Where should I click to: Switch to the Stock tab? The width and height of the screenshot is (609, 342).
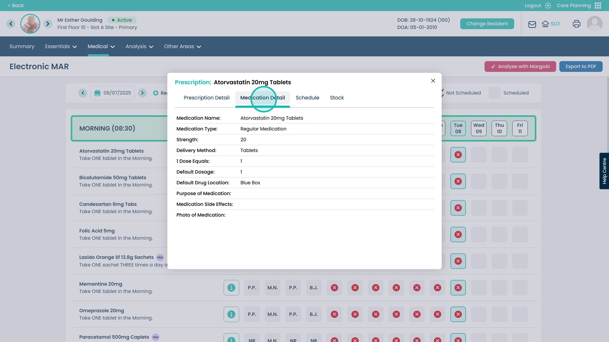[x=336, y=98]
